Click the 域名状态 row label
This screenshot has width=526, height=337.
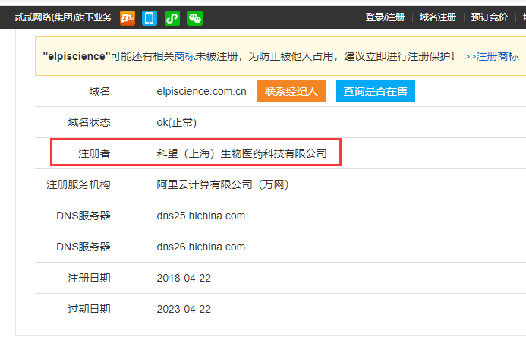pos(89,122)
